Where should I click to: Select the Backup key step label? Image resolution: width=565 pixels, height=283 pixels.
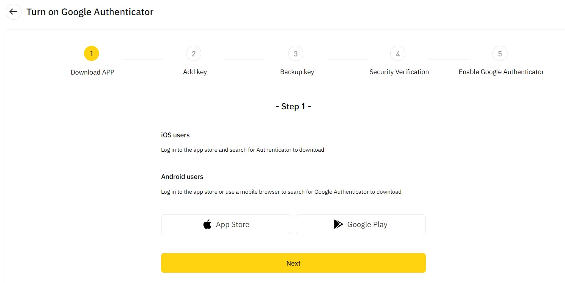tap(297, 72)
